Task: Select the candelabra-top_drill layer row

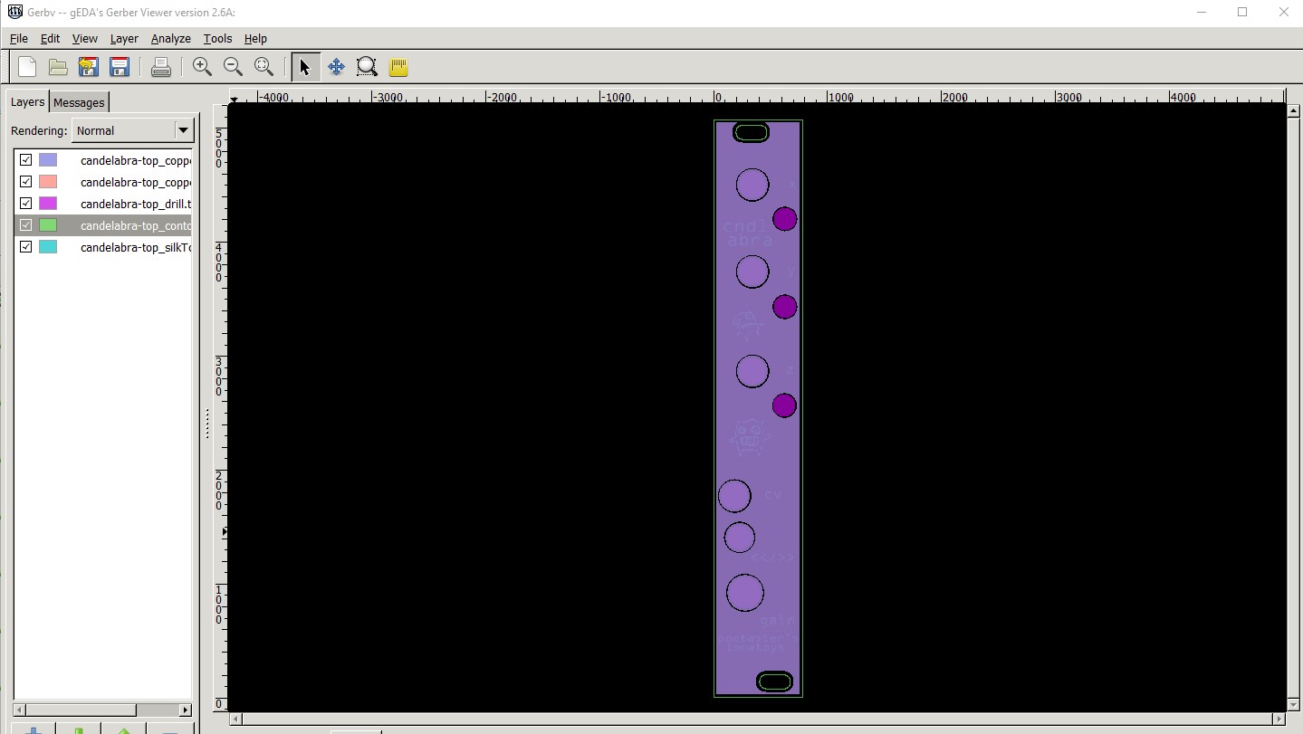Action: pos(135,204)
